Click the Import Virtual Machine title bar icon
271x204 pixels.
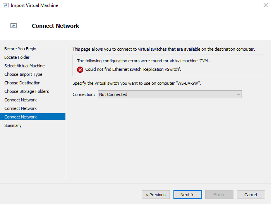[5, 5]
